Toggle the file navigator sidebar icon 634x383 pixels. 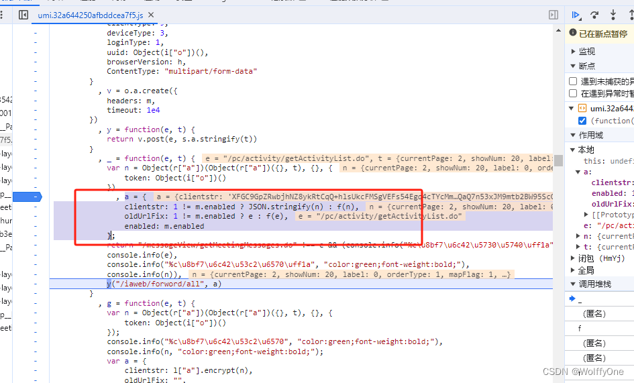click(23, 15)
